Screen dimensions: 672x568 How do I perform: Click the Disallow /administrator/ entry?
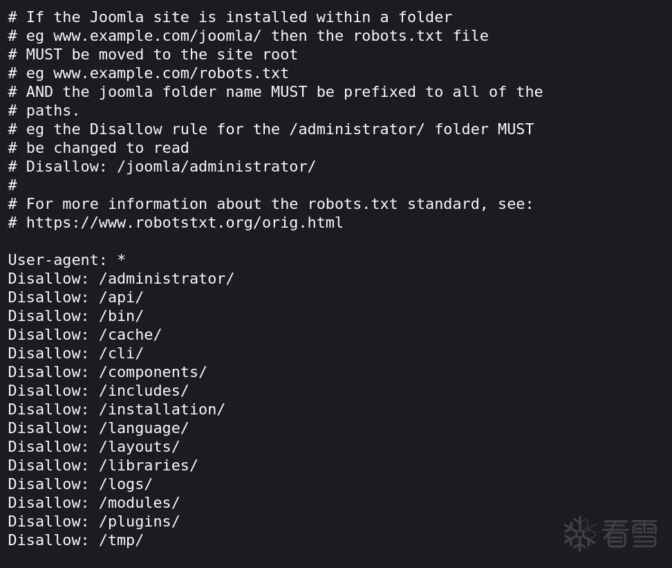point(121,279)
